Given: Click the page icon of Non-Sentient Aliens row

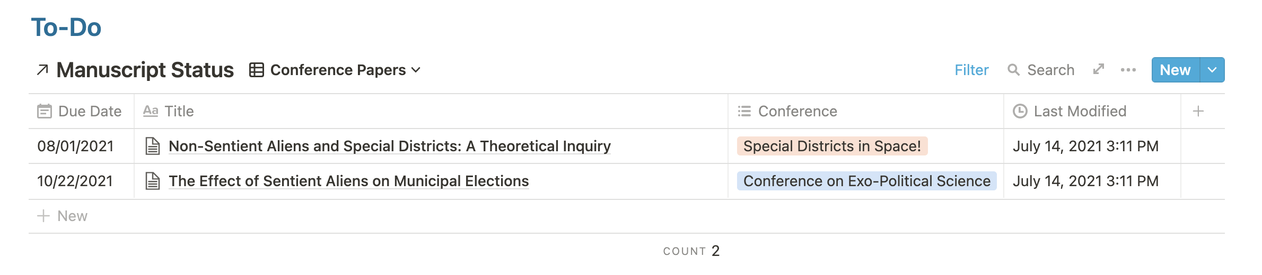Looking at the screenshot, I should click(x=153, y=146).
